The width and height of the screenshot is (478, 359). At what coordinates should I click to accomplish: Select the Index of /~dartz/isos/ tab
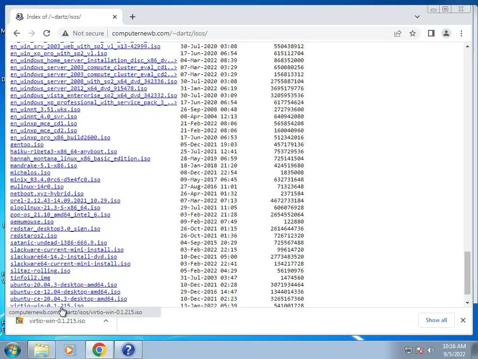(x=66, y=17)
